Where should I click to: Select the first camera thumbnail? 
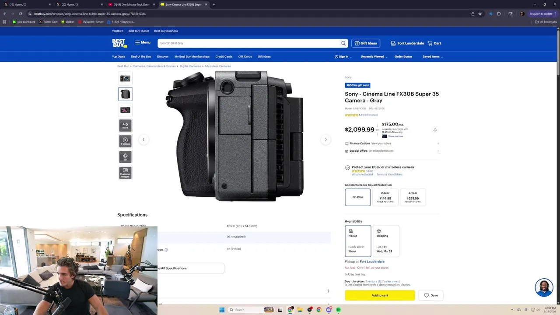pyautogui.click(x=125, y=78)
